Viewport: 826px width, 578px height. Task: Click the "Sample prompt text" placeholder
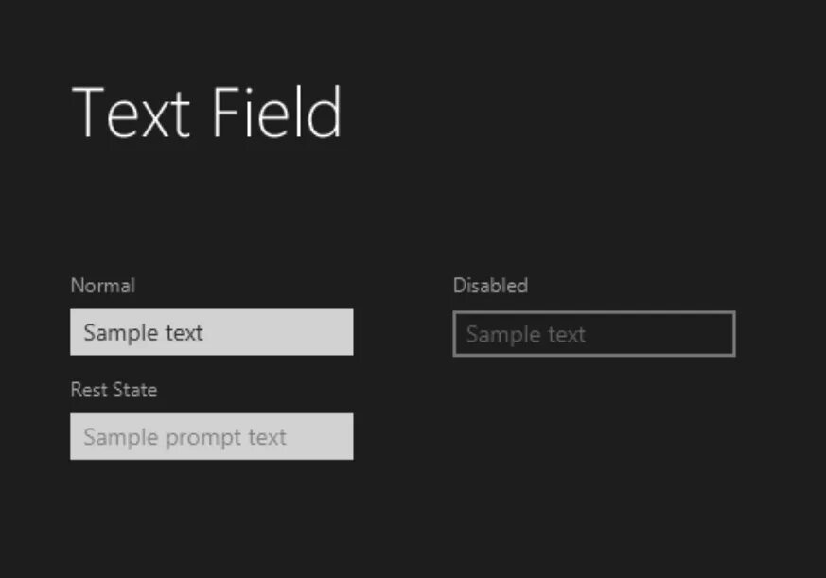(x=185, y=437)
